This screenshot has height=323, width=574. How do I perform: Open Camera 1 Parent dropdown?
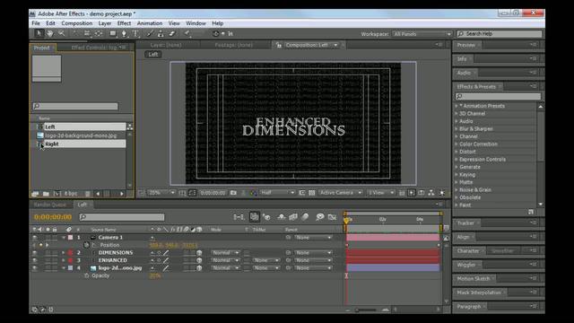[x=313, y=238]
